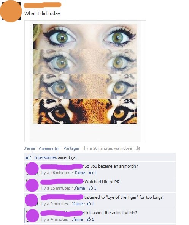Screen dimensions: 189x225
Task: Open the post author's redacted name link
Action: click(43, 5)
